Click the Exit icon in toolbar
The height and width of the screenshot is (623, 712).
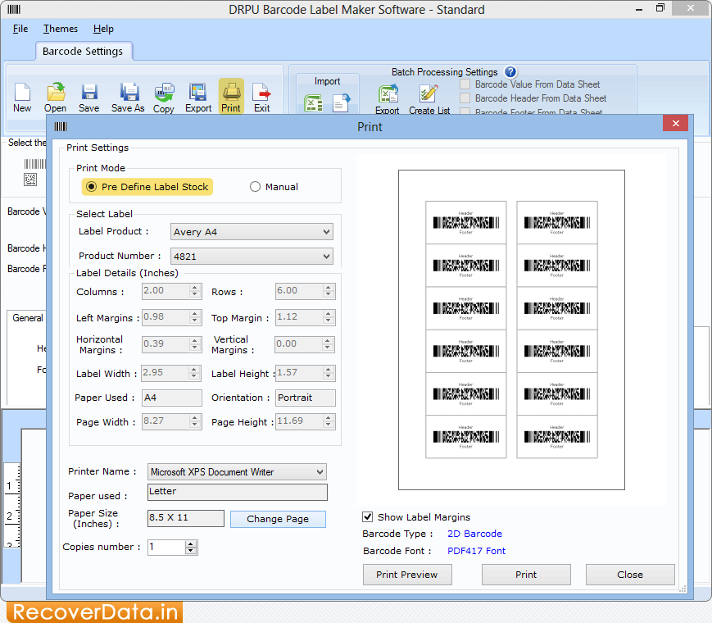tap(261, 98)
